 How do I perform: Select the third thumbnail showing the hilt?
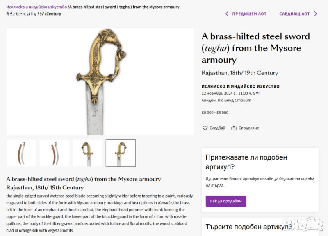point(87,153)
